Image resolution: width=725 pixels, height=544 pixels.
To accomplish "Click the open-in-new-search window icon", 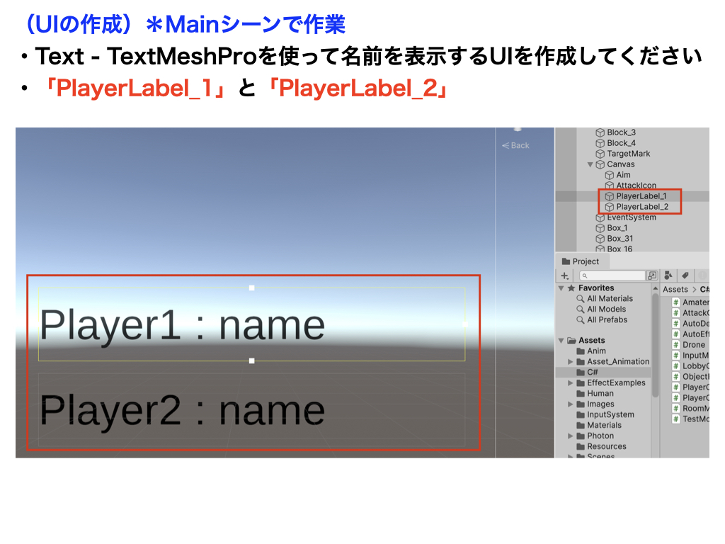I will pyautogui.click(x=652, y=276).
